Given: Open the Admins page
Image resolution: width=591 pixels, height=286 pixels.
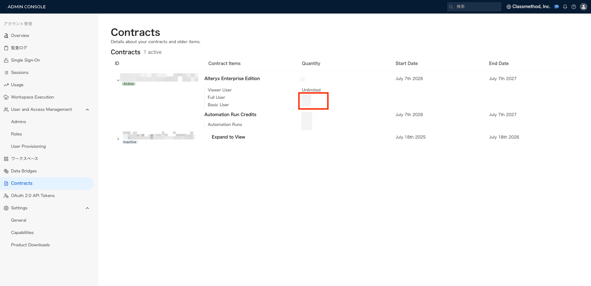Looking at the screenshot, I should tap(18, 122).
